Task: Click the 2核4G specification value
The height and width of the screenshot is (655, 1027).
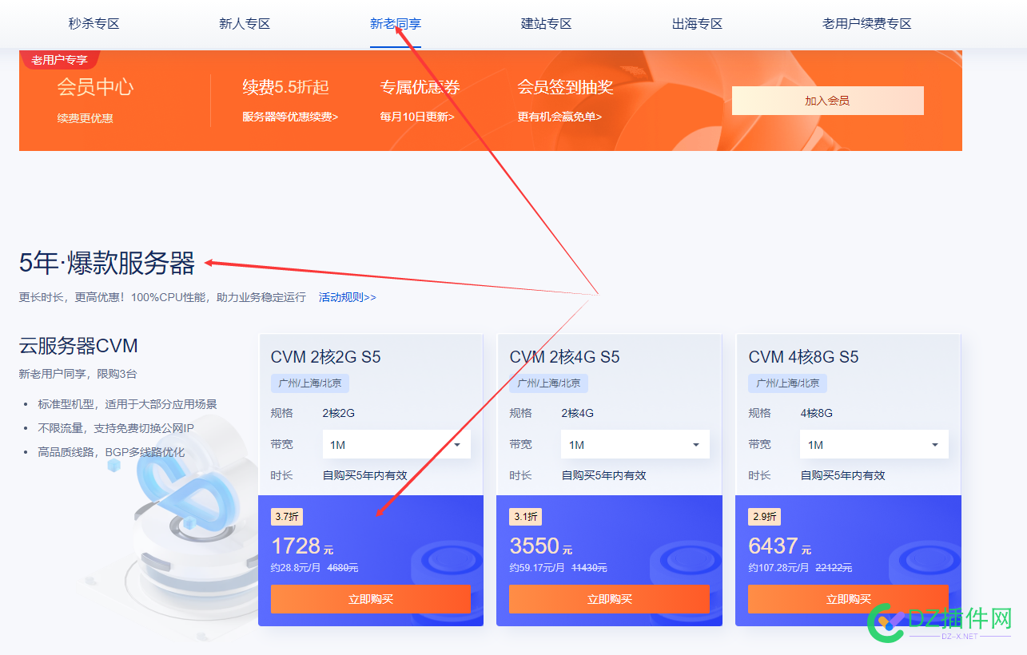Action: point(577,413)
